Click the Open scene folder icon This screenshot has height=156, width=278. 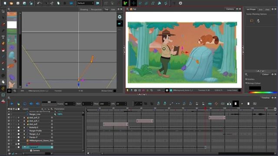pos(11,3)
